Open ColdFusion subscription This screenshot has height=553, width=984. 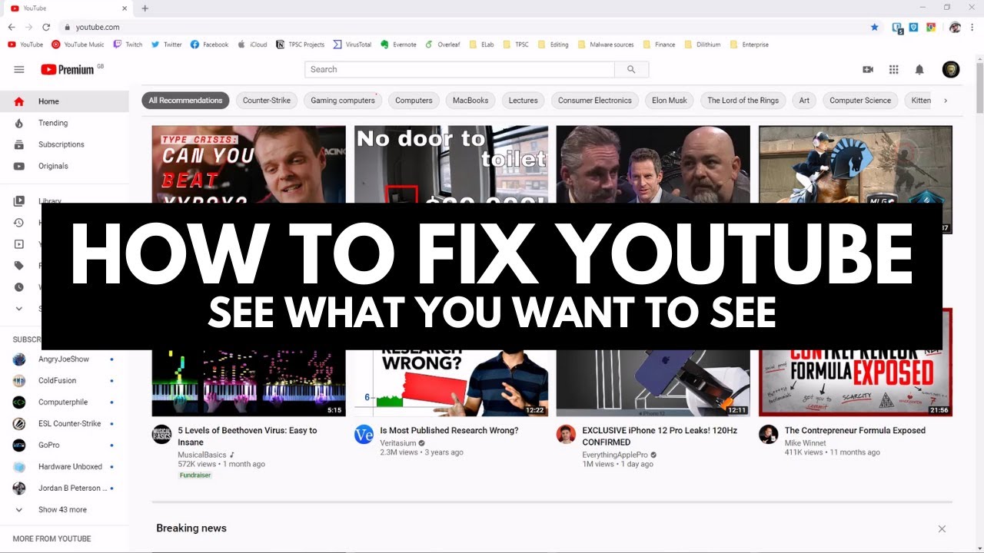(65, 381)
